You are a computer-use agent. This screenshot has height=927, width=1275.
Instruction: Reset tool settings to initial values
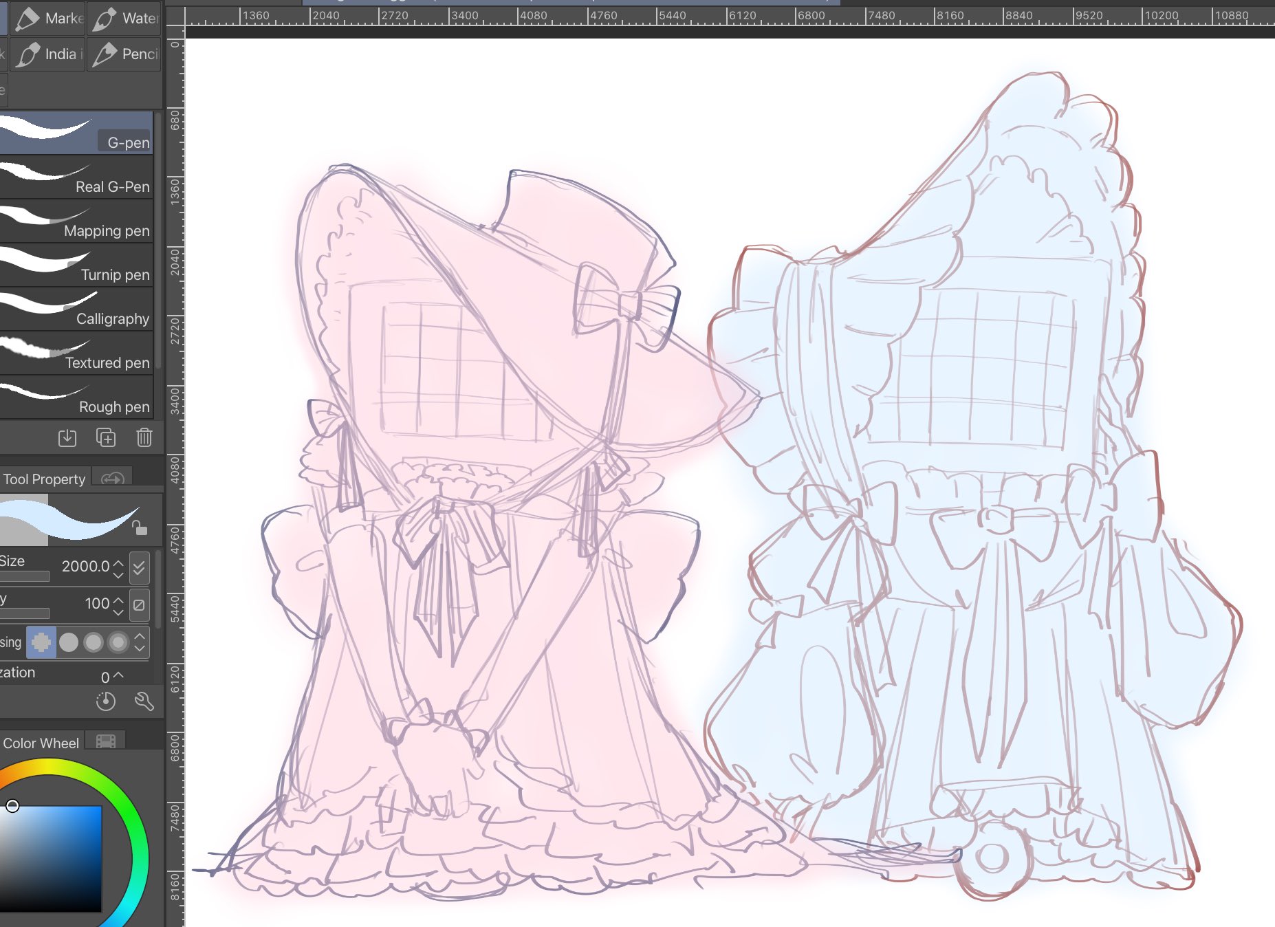106,701
